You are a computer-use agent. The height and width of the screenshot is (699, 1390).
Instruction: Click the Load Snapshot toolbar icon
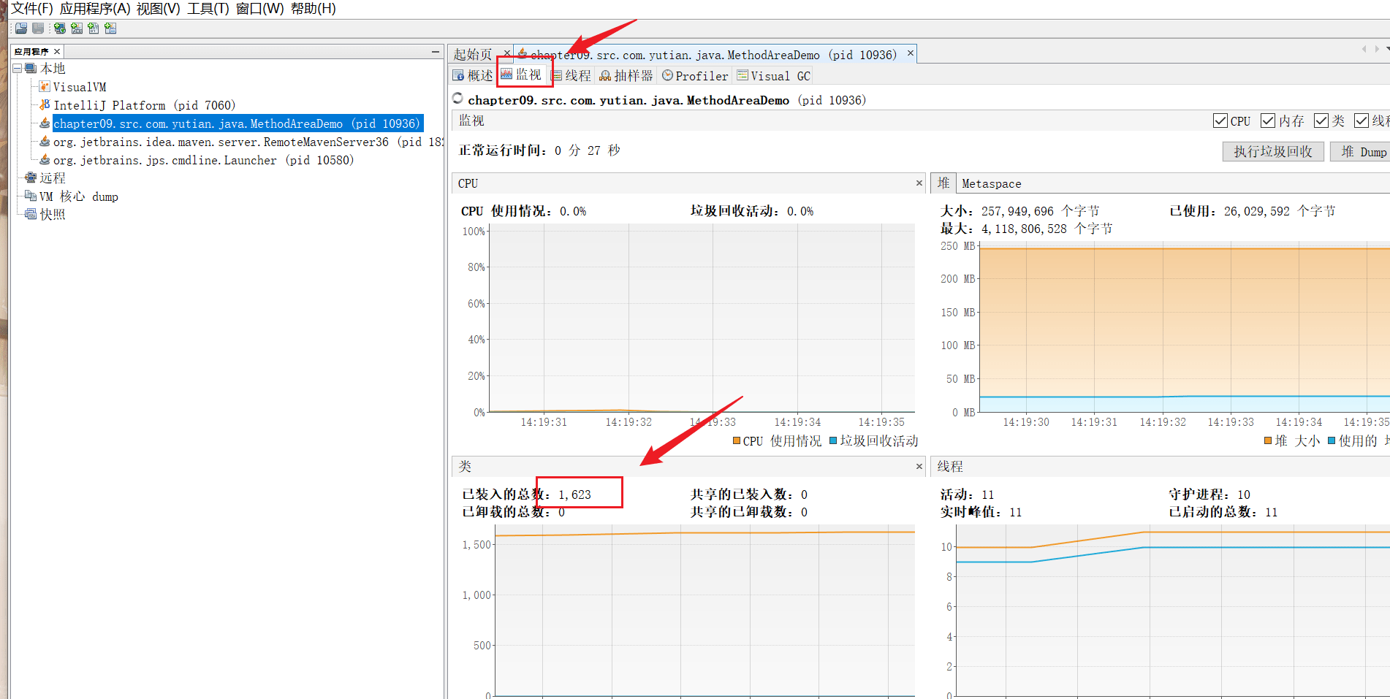(x=21, y=28)
